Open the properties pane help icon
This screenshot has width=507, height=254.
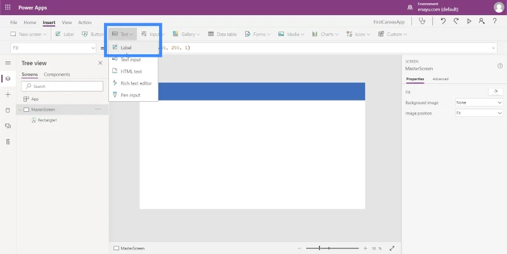pyautogui.click(x=500, y=66)
